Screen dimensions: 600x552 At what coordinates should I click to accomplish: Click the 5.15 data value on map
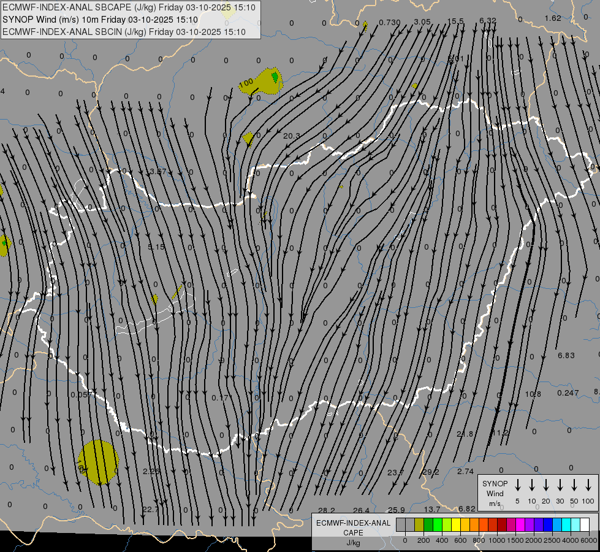click(x=156, y=247)
